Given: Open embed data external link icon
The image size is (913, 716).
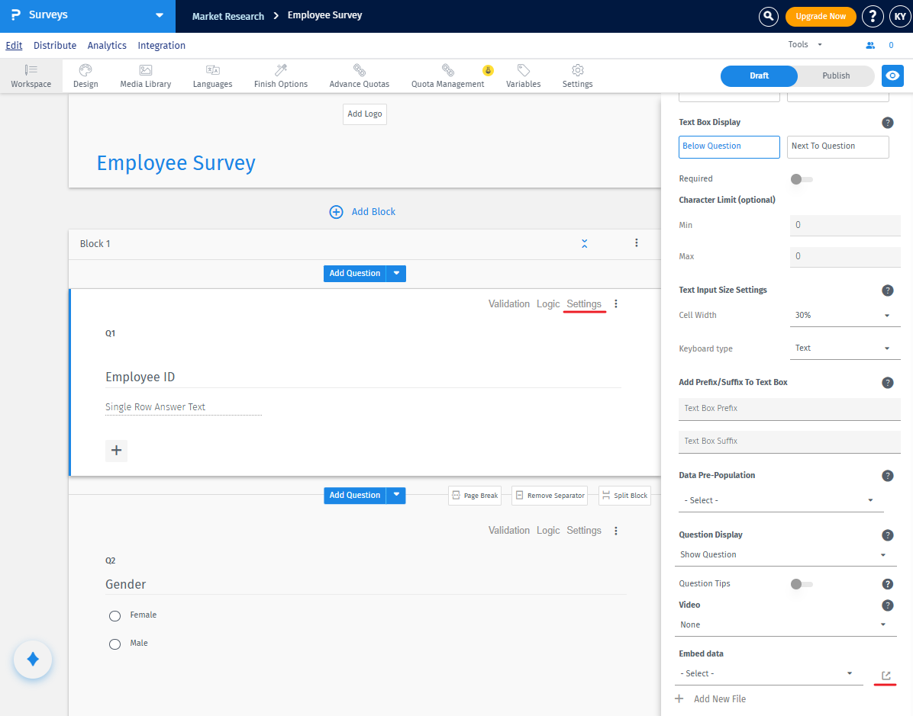Looking at the screenshot, I should pyautogui.click(x=886, y=676).
